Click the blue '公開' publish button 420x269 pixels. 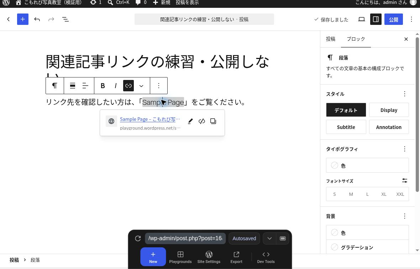393,19
